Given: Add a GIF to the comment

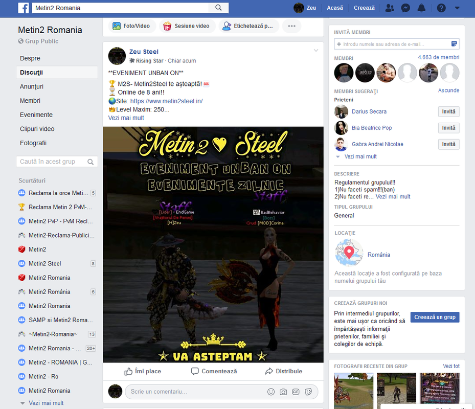Looking at the screenshot, I should pos(296,392).
